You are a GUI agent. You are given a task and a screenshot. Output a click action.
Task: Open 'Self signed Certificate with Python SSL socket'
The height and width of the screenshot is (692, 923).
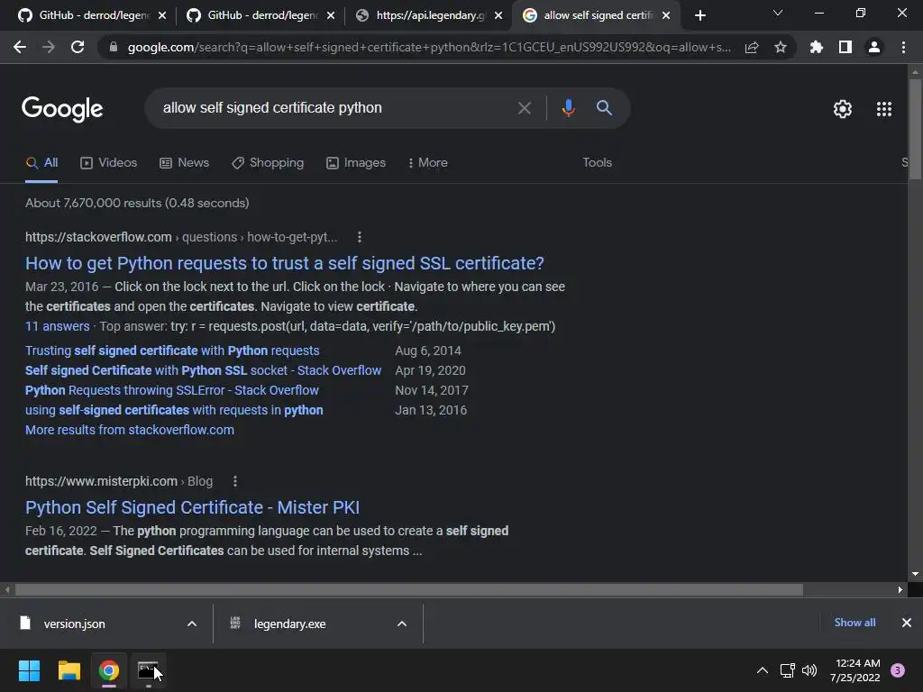(203, 370)
